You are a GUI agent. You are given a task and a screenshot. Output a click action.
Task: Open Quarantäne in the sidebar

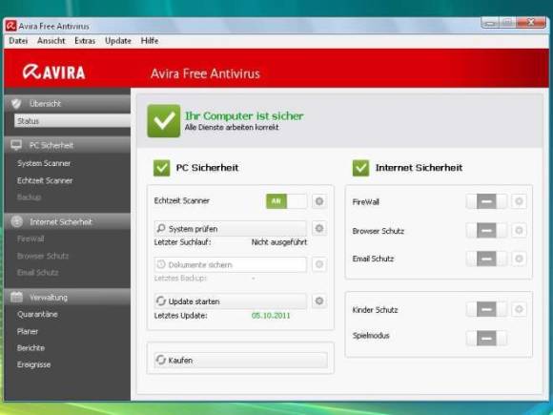point(37,314)
